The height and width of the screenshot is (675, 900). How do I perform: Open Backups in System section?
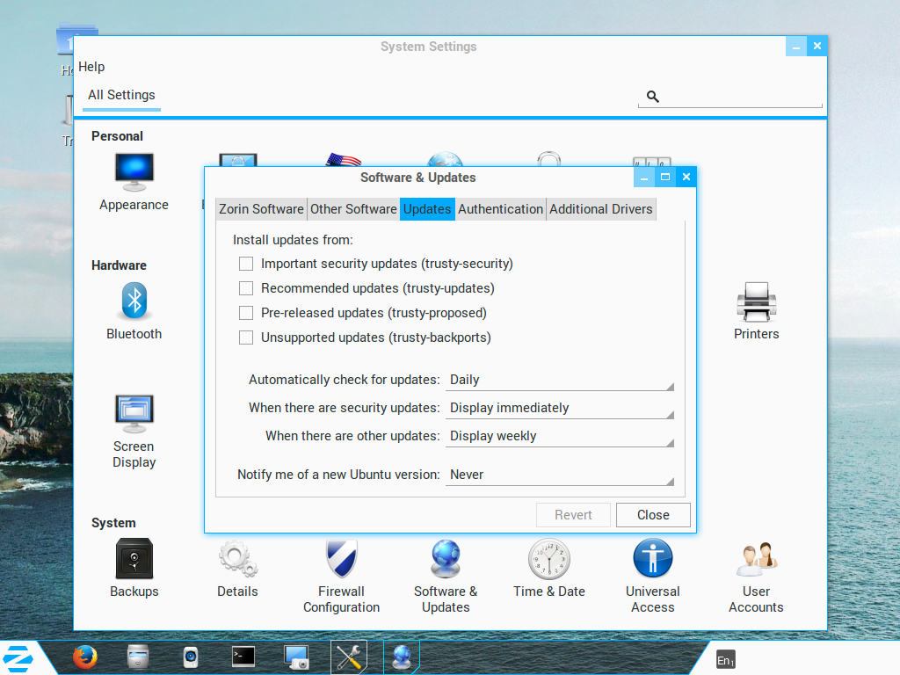pos(134,560)
